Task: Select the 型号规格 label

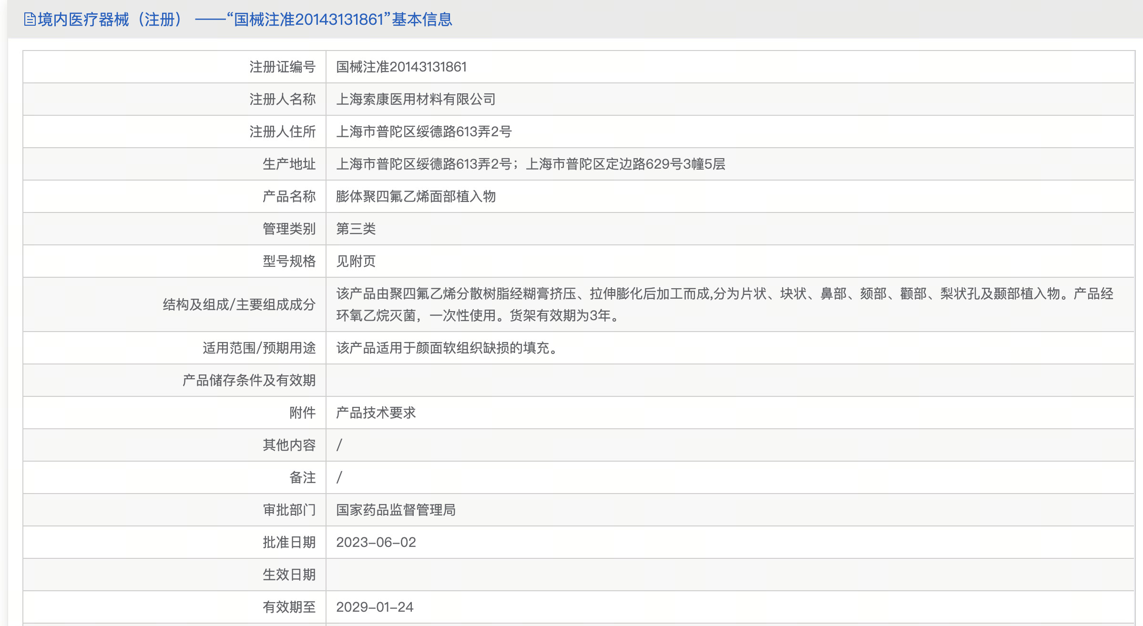Action: point(289,261)
